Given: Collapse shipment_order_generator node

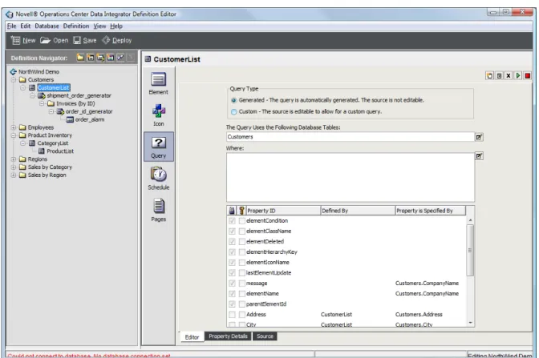Looking at the screenshot, I should pos(32,96).
